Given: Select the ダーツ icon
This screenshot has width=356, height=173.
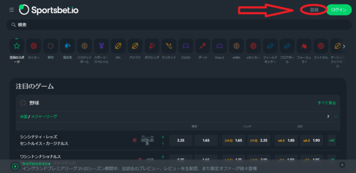Looking at the screenshot, I should [202, 46].
